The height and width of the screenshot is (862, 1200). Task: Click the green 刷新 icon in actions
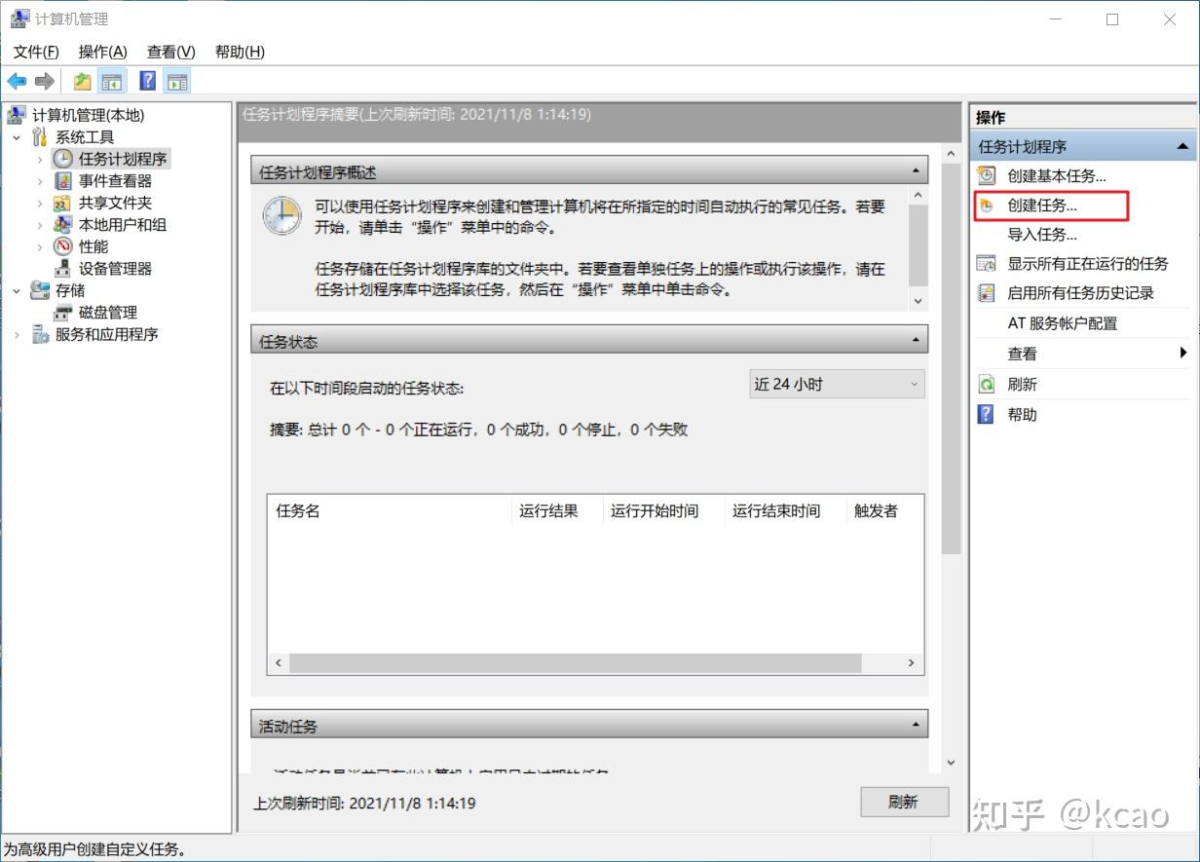click(x=988, y=385)
